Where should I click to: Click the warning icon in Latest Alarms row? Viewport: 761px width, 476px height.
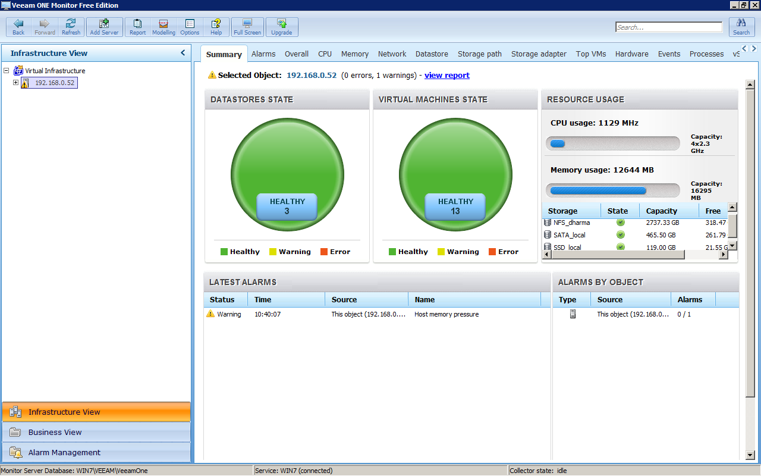210,314
